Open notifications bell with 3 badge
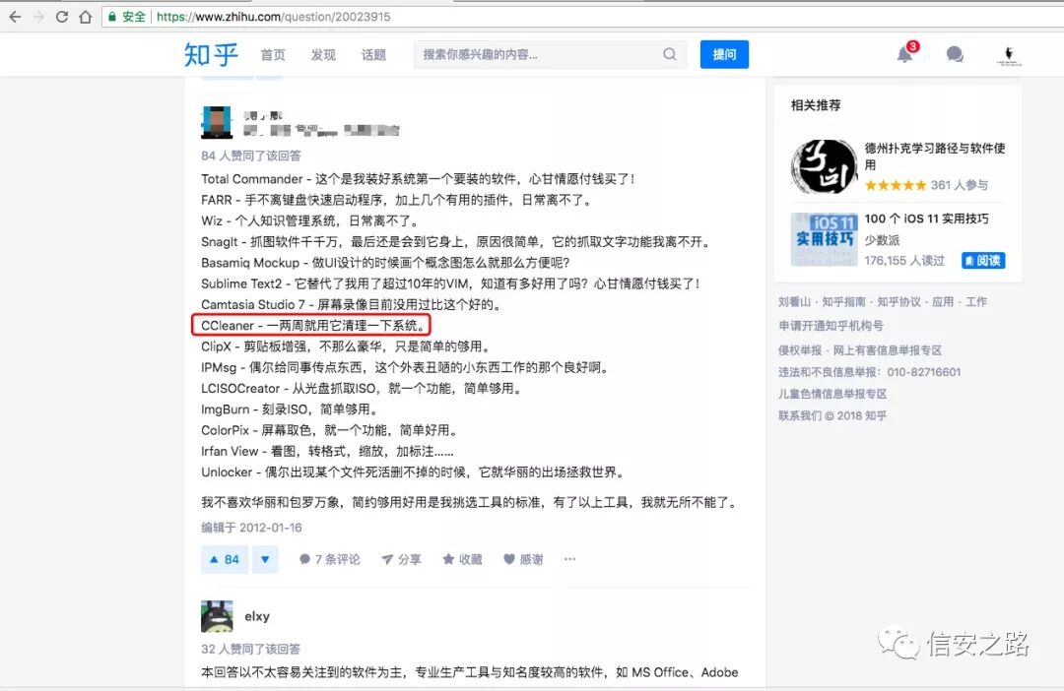This screenshot has width=1064, height=691. tap(906, 53)
